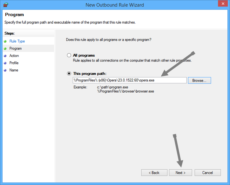
Task: Open the Rule Type step link
Action: coord(17,41)
